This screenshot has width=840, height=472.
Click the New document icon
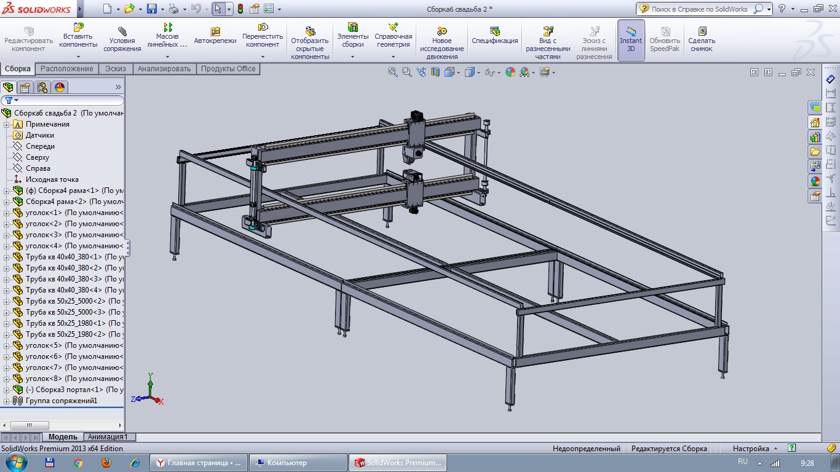107,9
